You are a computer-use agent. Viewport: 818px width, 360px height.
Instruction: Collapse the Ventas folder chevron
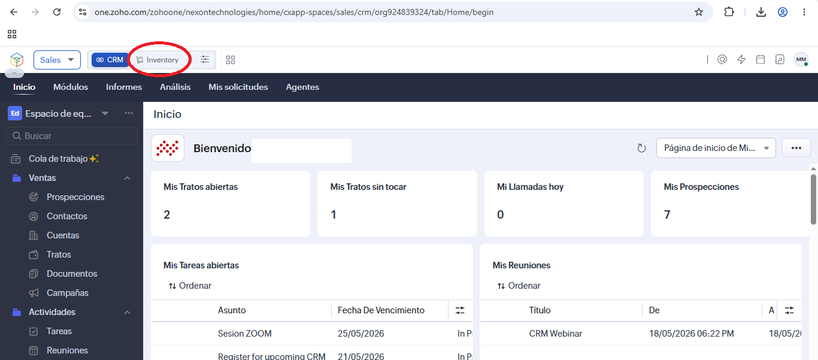(127, 178)
